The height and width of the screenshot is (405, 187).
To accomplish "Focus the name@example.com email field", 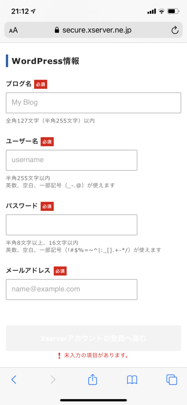I will [72, 289].
